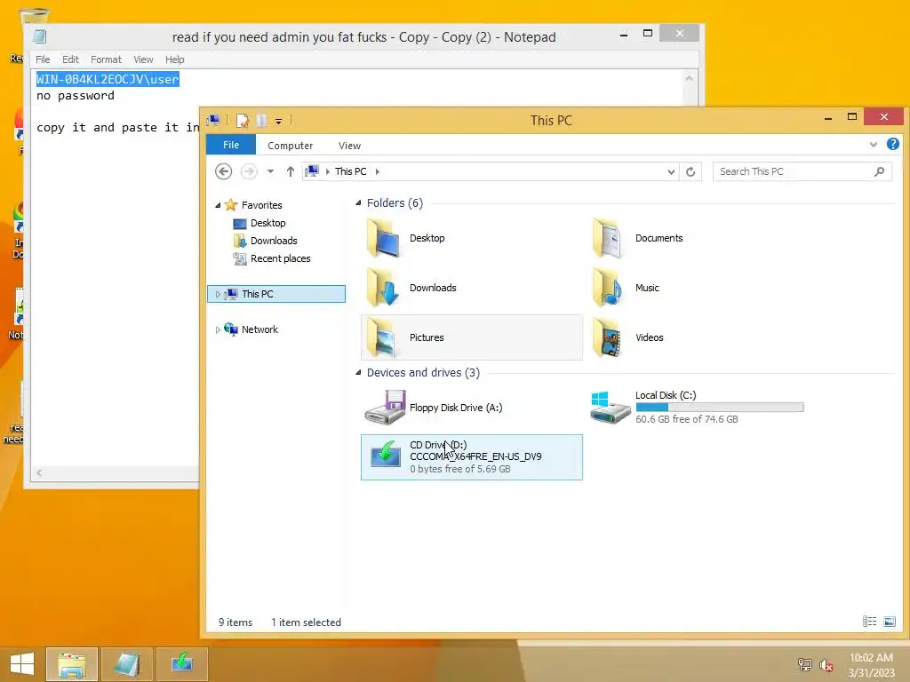Screen dimensions: 910x682
Task: Open the View ribbon tab in Explorer
Action: point(349,146)
